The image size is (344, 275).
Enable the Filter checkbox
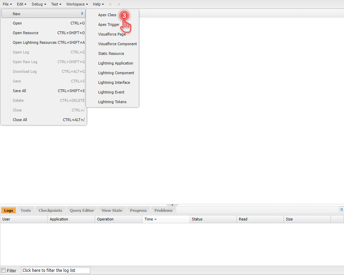tap(3, 270)
